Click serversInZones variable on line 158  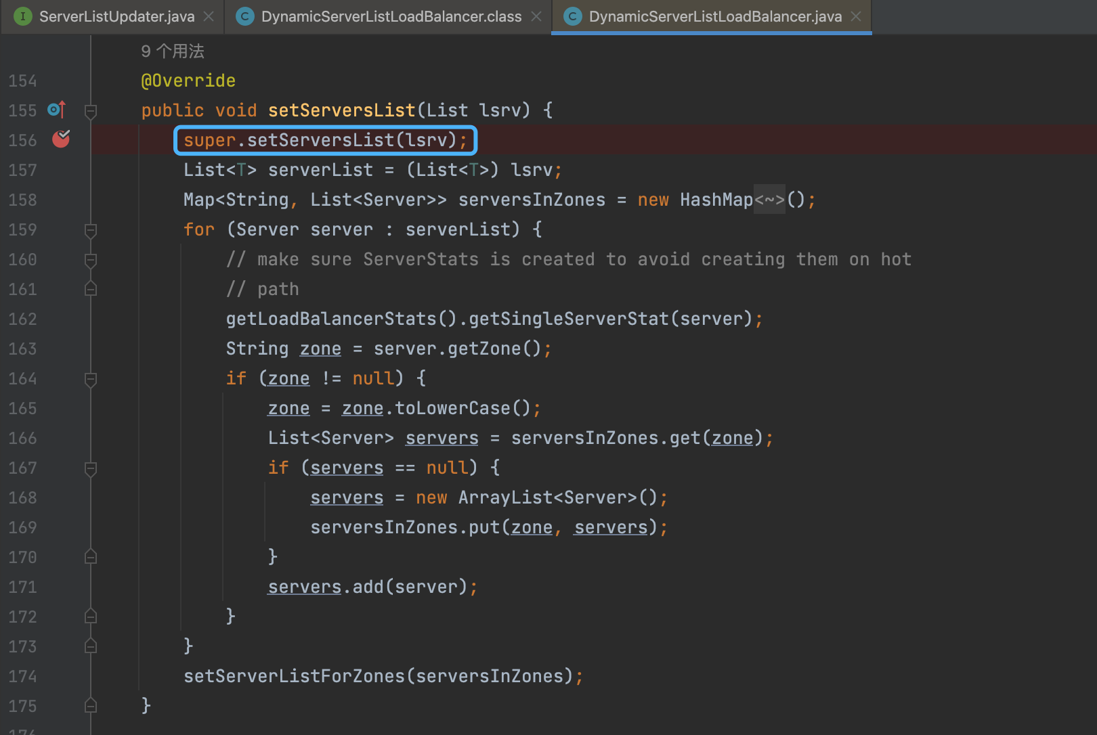point(532,200)
